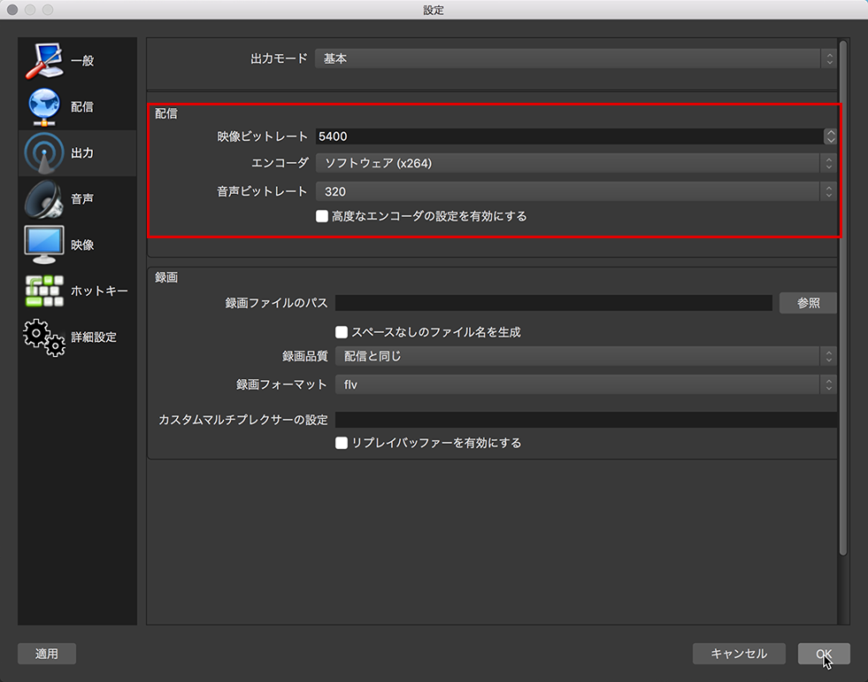Click the settings panel vertical scrollbar
This screenshot has width=868, height=682.
843,298
